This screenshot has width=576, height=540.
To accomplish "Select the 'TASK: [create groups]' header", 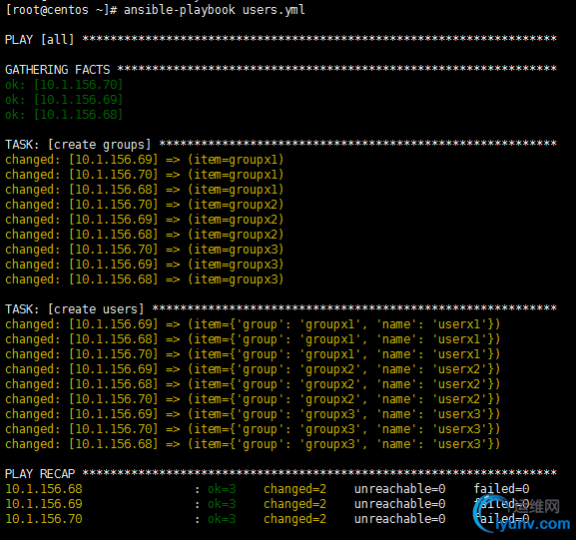I will [x=78, y=145].
